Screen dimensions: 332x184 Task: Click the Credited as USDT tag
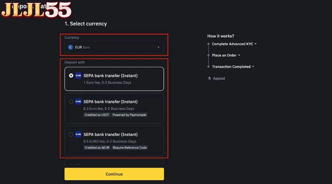point(97,115)
